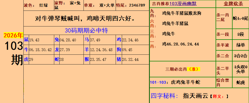Click the 羊 numbers 12.24.36.48
Screen dimensions: 249x103
click(101, 50)
